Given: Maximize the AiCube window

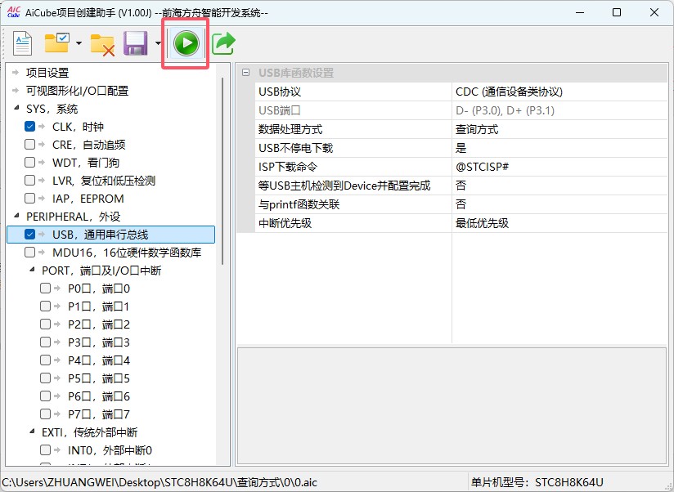Looking at the screenshot, I should pos(617,12).
